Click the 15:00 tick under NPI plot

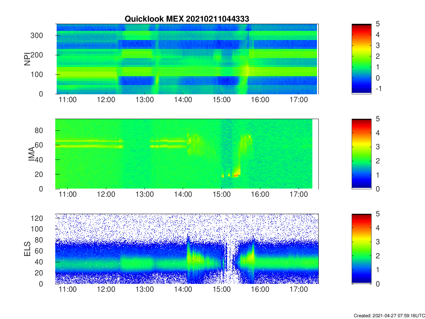click(221, 100)
